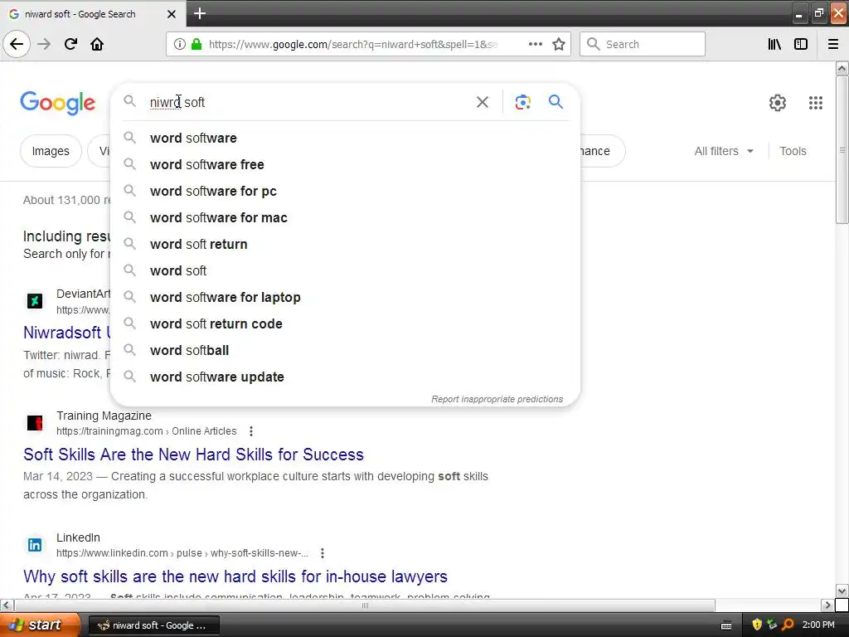Image resolution: width=849 pixels, height=637 pixels.
Task: Toggle the sidebar view icon
Action: 801,45
